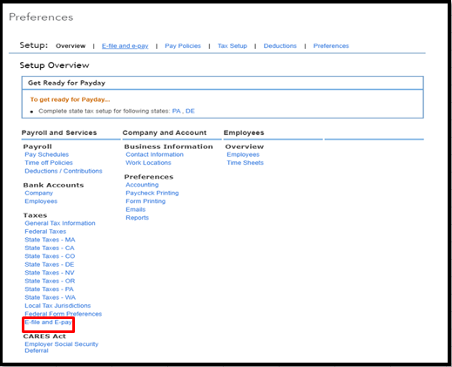Open Reports preferences
This screenshot has height=367, width=452.
138,218
